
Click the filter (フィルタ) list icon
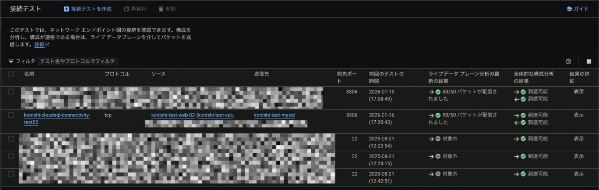[11, 61]
